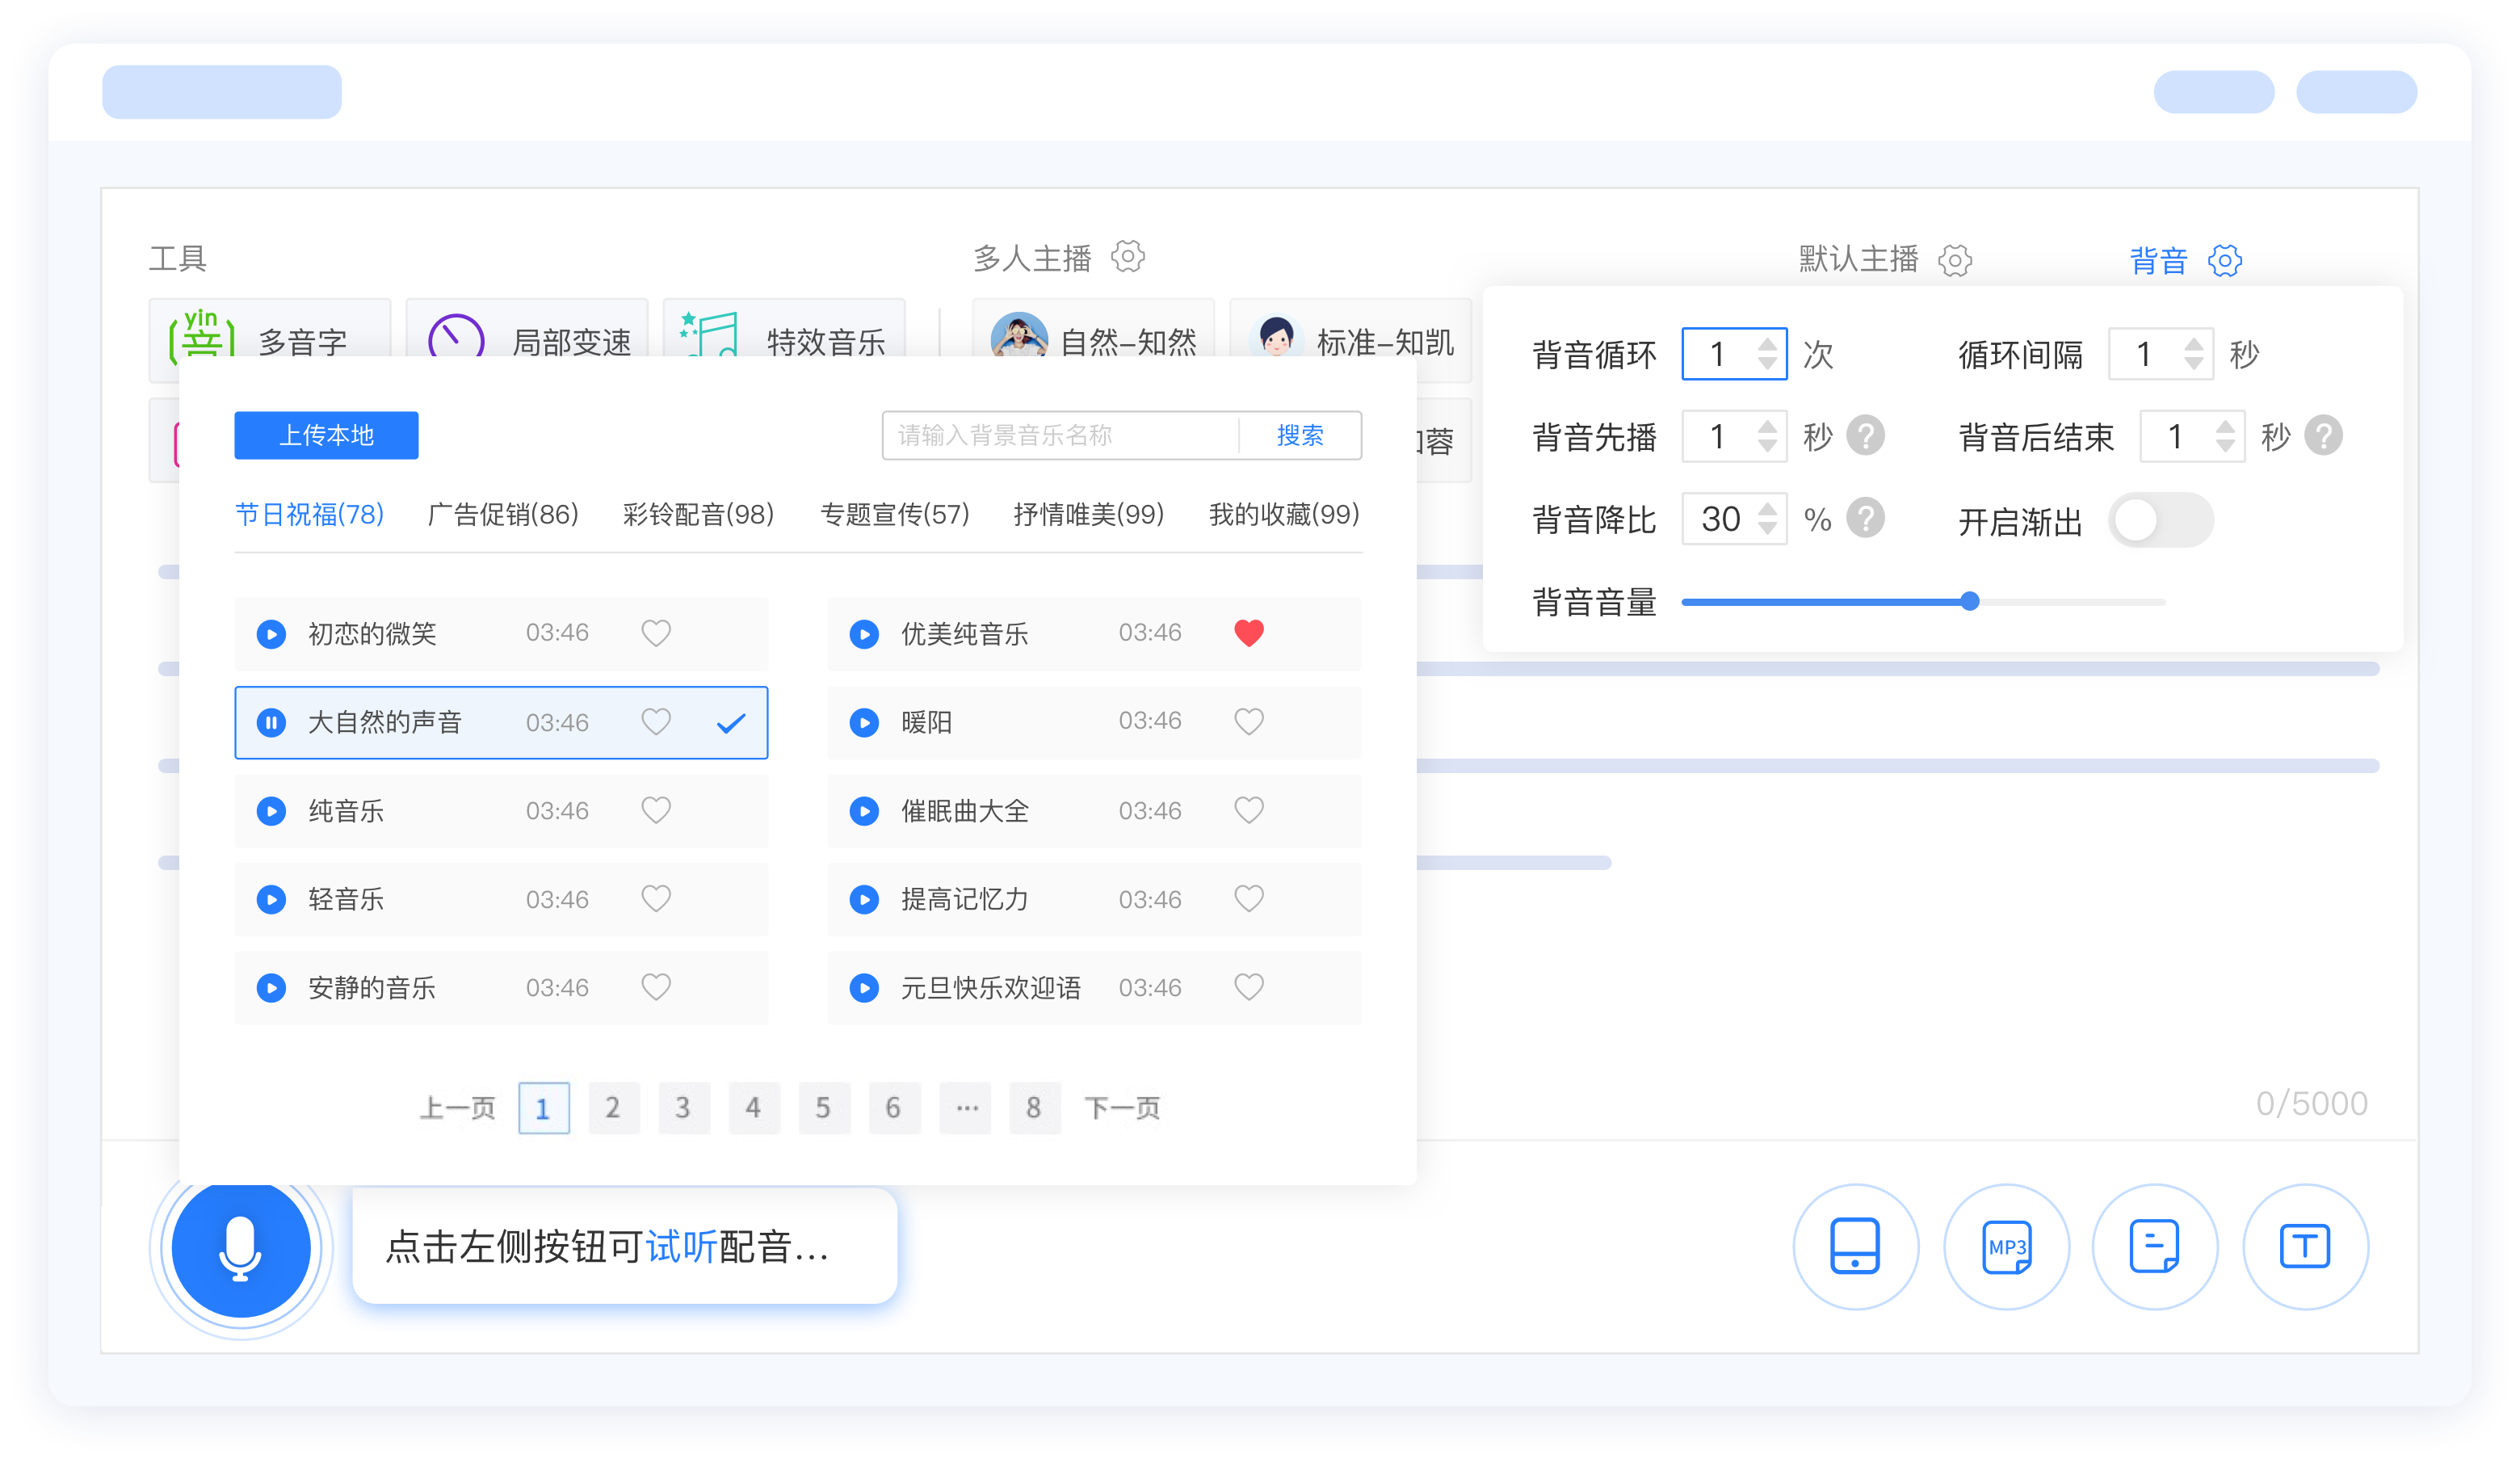Open the 抒情唯美(99) tab
The width and height of the screenshot is (2520, 1459).
tap(1089, 514)
